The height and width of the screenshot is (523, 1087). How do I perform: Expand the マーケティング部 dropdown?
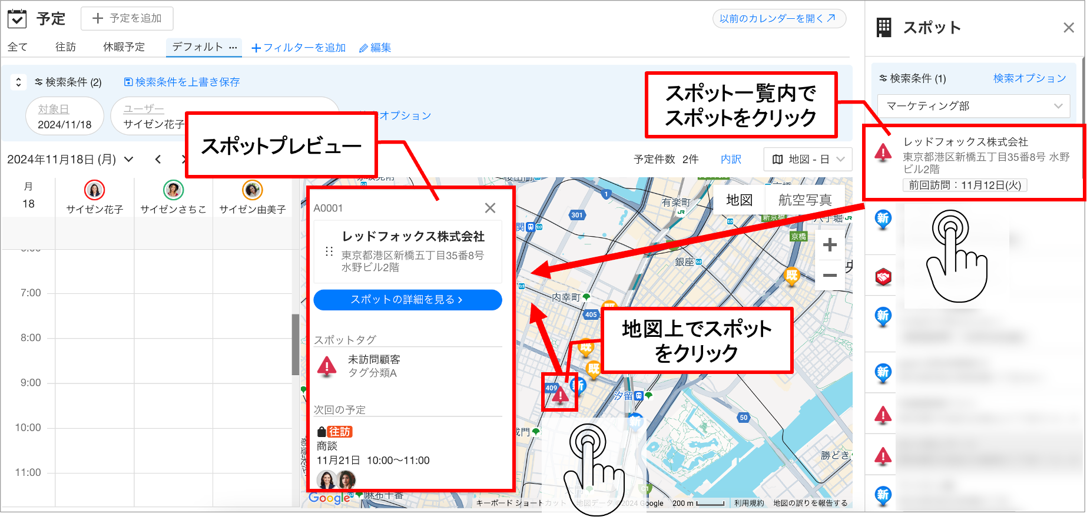pyautogui.click(x=973, y=106)
